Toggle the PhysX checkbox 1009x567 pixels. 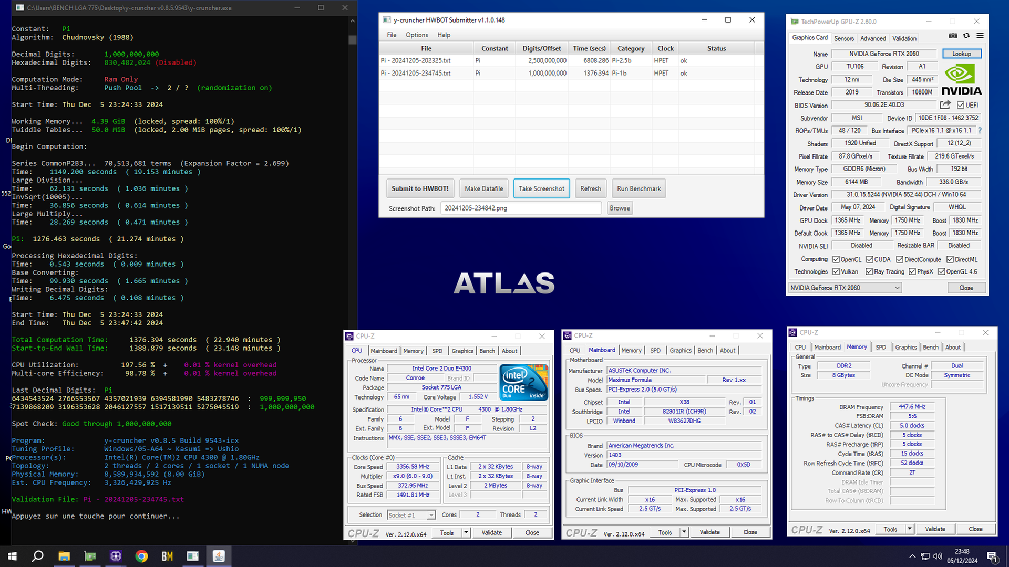click(x=912, y=271)
